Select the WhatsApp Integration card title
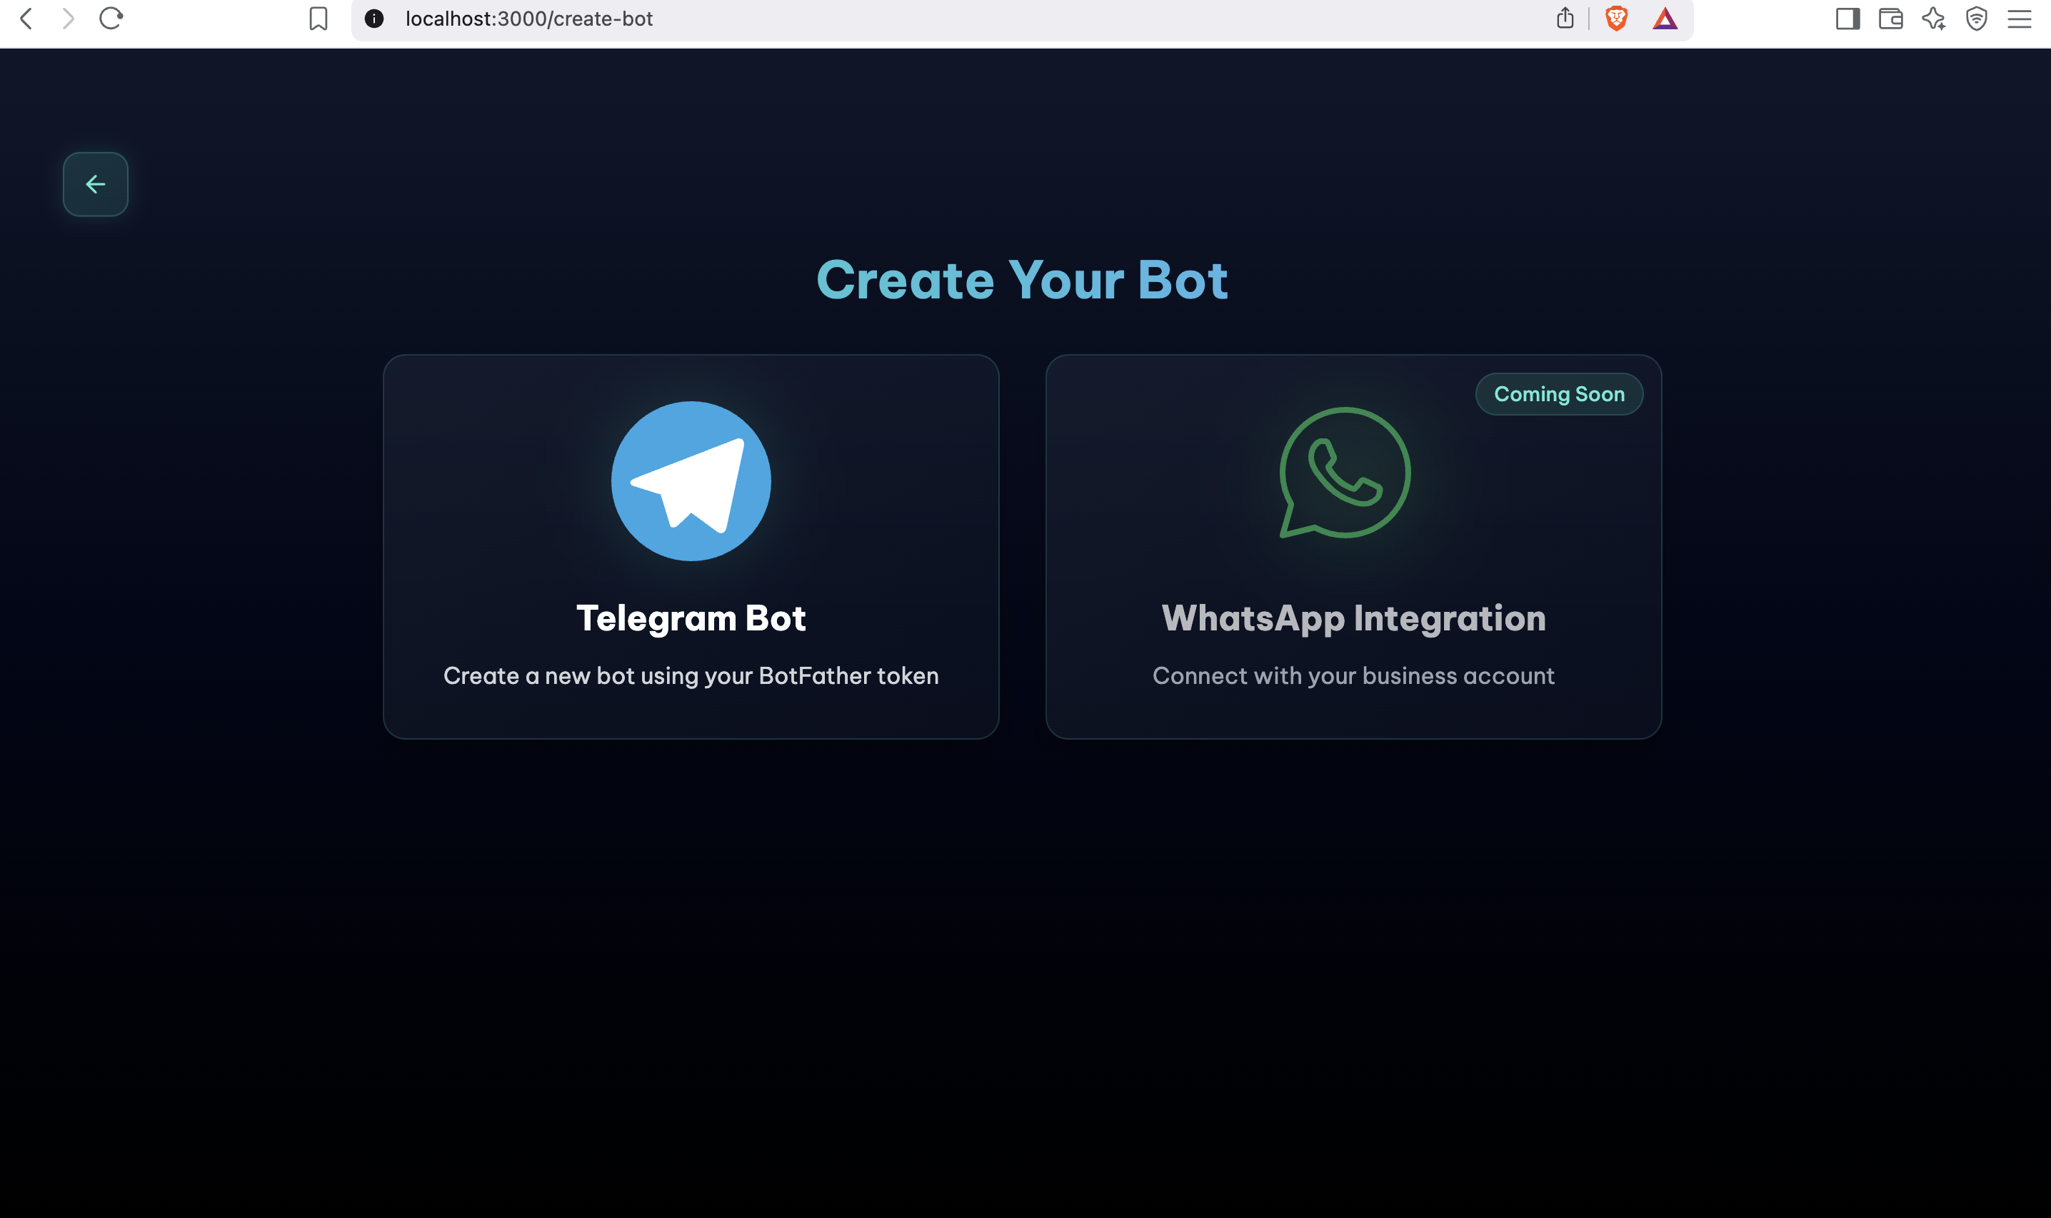This screenshot has width=2051, height=1218. pos(1353,618)
